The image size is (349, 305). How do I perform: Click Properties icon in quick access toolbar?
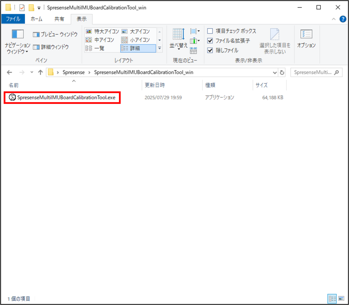(x=22, y=8)
